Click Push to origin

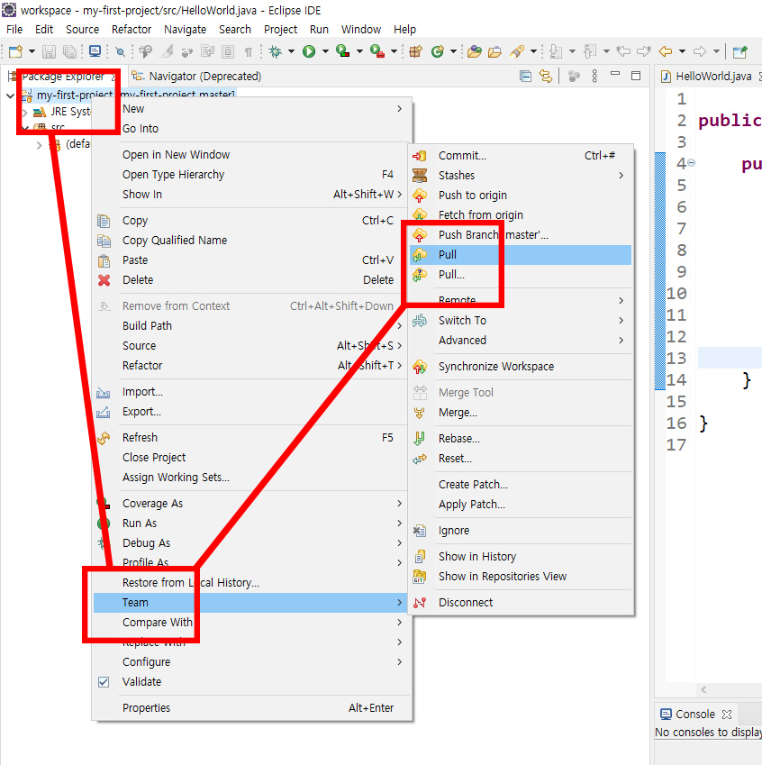[521, 196]
